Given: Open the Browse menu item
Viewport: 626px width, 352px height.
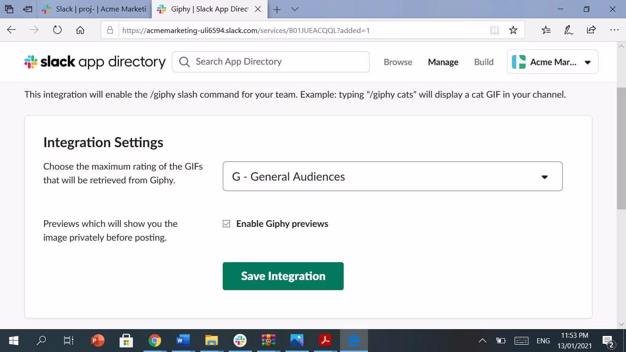Looking at the screenshot, I should pyautogui.click(x=398, y=62).
